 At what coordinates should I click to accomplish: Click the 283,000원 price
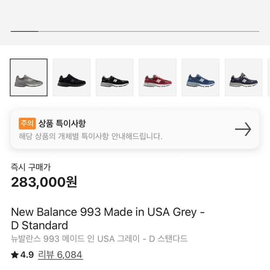[x=44, y=182]
